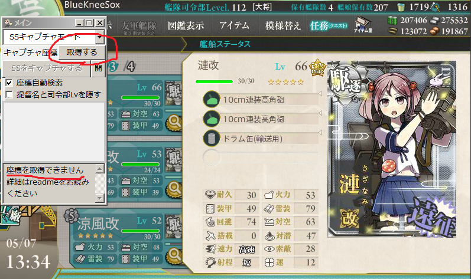Open the 任務(クエスト) quest button
471x279 pixels.
coord(329,26)
